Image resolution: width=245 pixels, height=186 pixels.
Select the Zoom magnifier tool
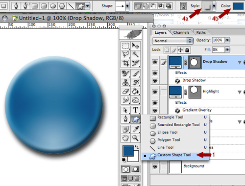pyautogui.click(x=136, y=138)
